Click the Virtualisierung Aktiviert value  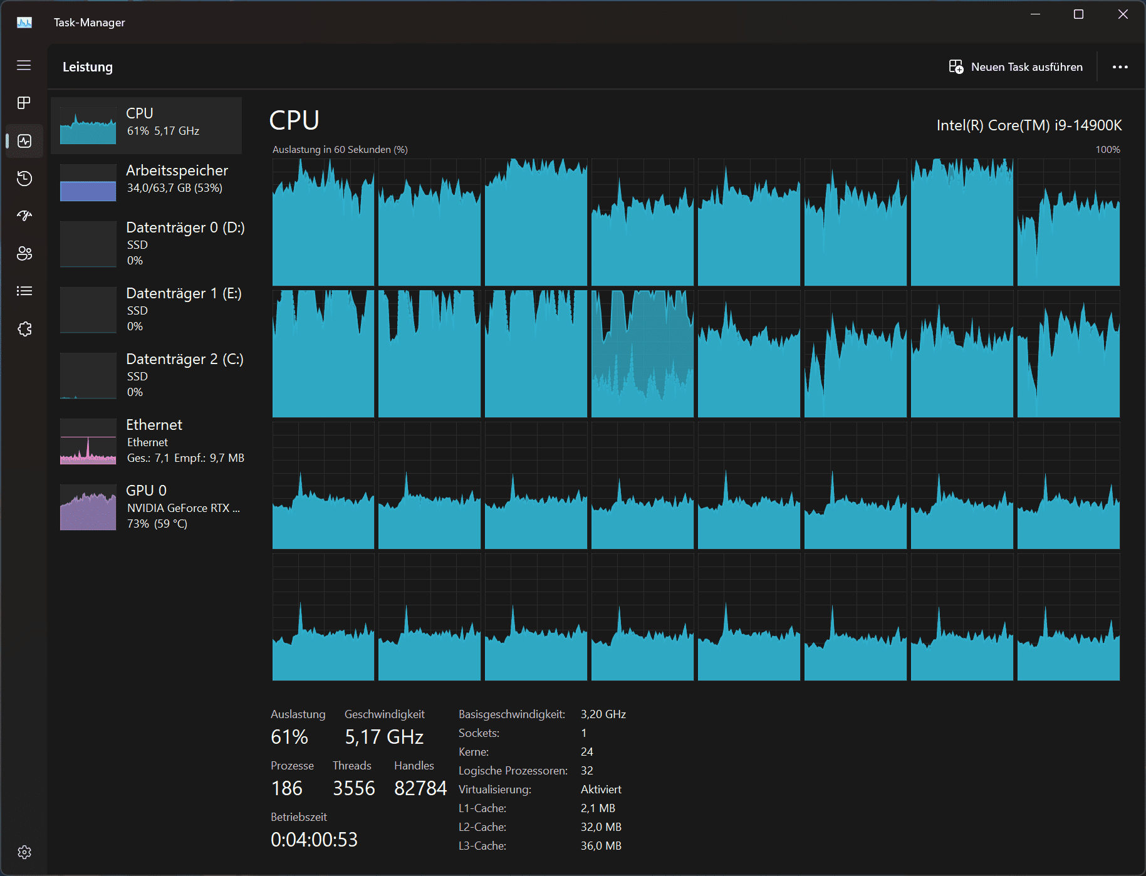(601, 790)
